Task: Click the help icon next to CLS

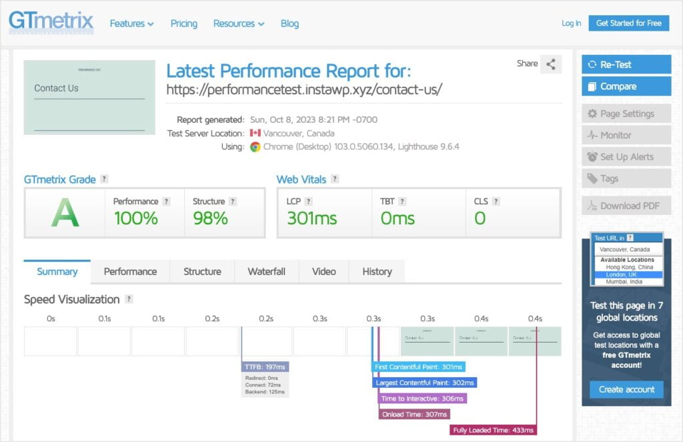Action: pos(496,201)
